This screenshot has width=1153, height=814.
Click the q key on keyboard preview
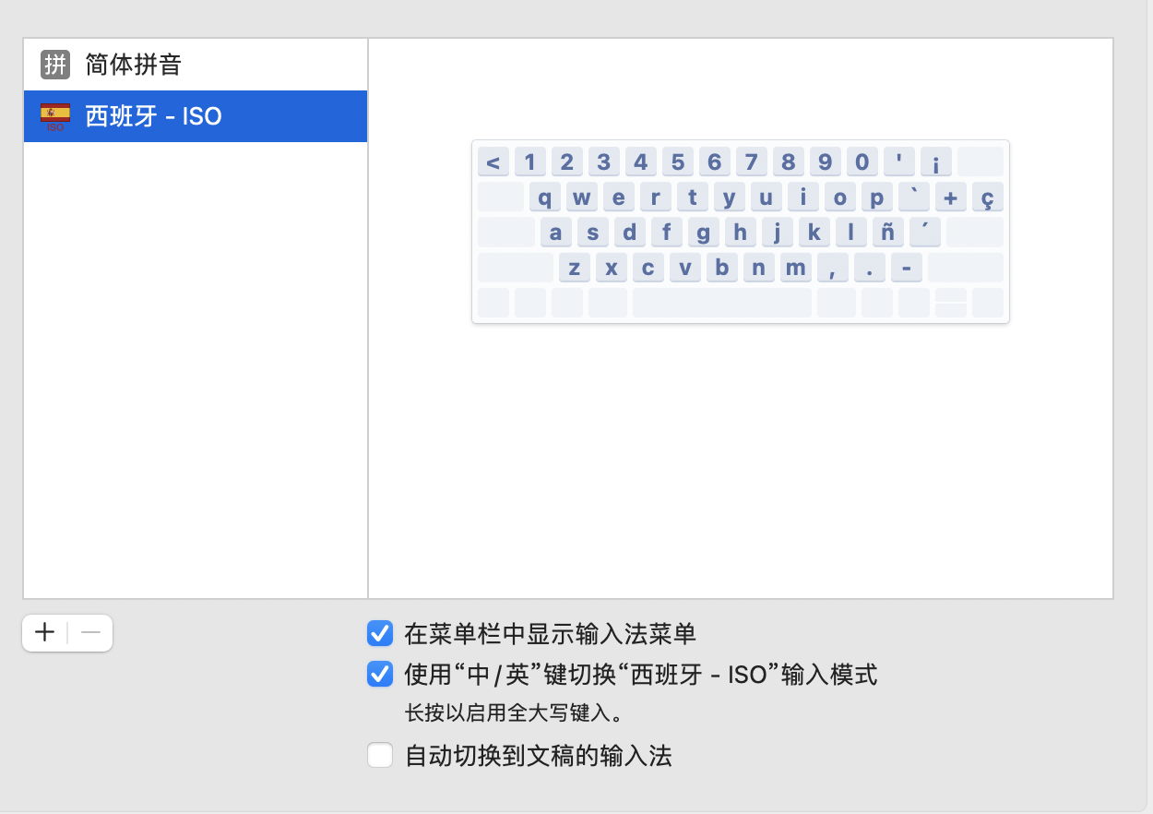coord(544,198)
